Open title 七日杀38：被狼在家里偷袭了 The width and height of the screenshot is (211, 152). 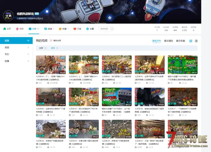[149, 110]
